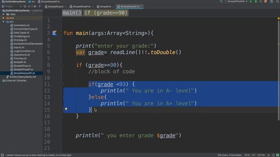Open IncrementAndDecrement file in tree

(x=28, y=44)
